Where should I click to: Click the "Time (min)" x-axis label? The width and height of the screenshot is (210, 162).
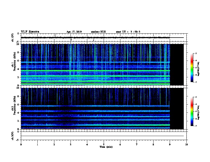106,147
